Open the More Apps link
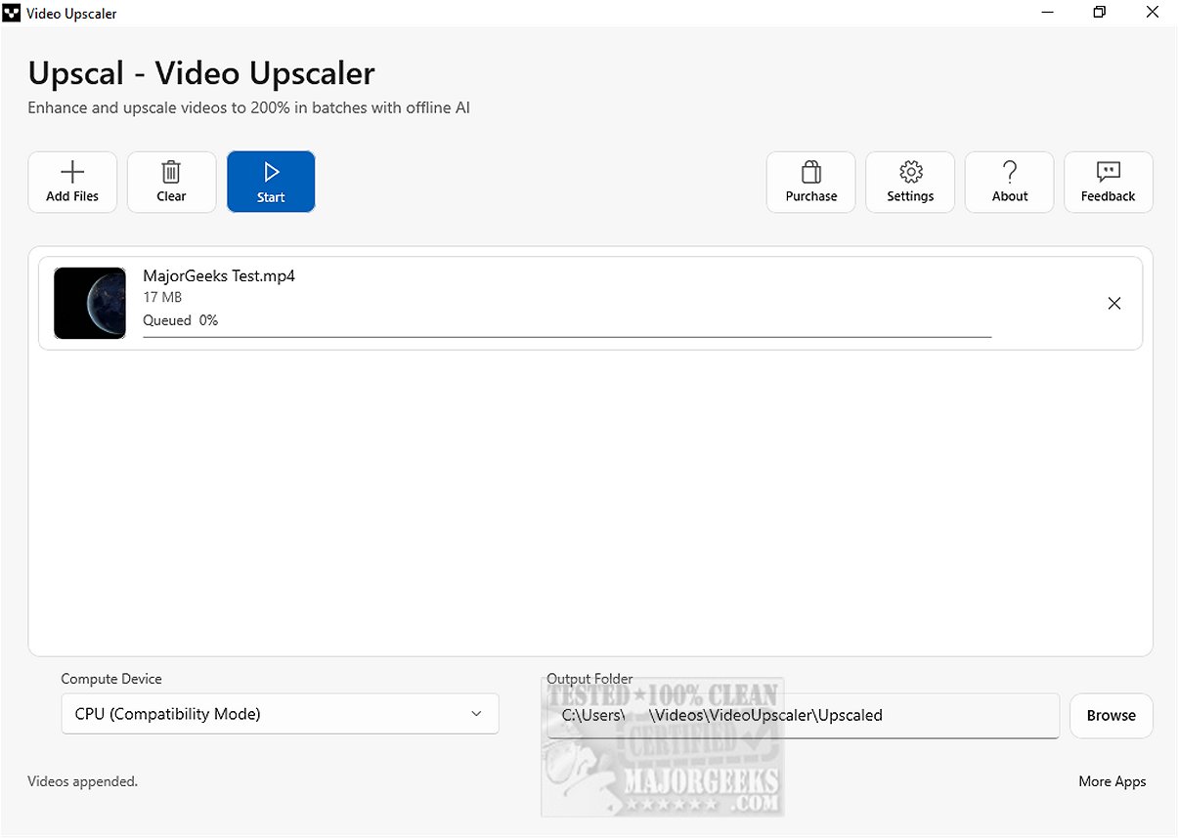The height and width of the screenshot is (838, 1178). pyautogui.click(x=1113, y=781)
